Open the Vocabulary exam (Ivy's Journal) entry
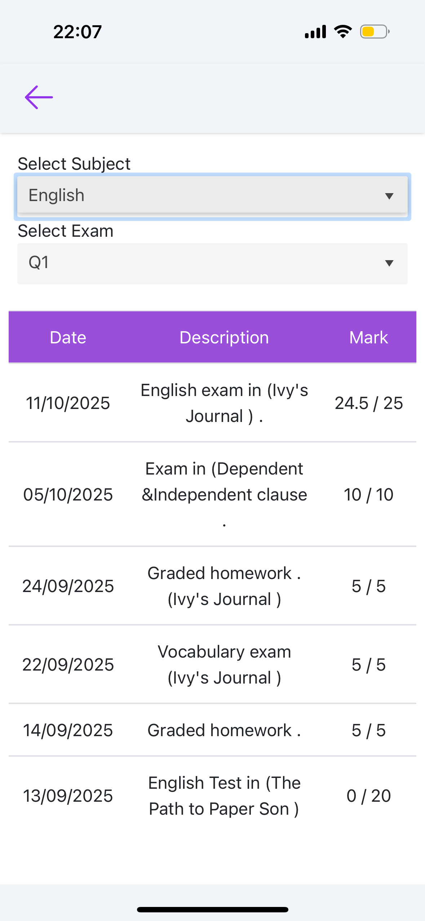 (224, 665)
